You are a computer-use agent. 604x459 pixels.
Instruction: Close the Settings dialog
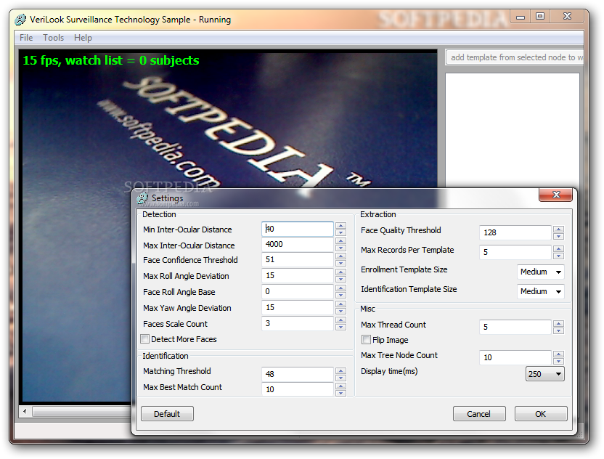(556, 195)
